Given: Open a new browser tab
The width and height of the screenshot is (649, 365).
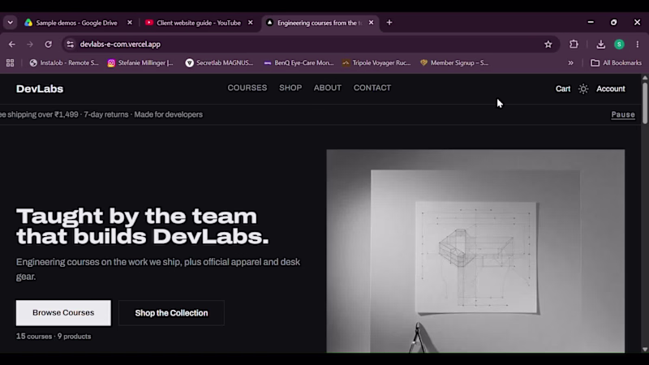Looking at the screenshot, I should tap(389, 23).
